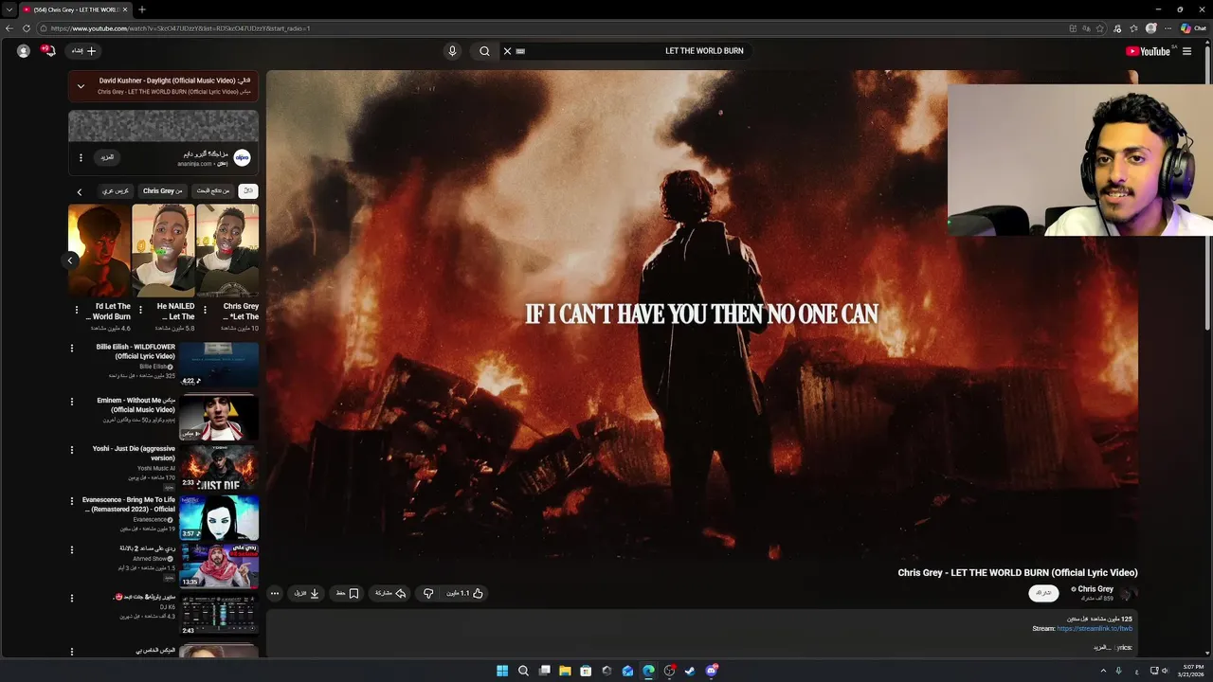Start voice search with the microphone icon
Screen dimensions: 1213x682
click(x=452, y=51)
